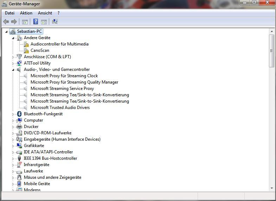The image size is (276, 201).
Task: Minimize the Geräte-Manager window
Action: tap(245, 2)
